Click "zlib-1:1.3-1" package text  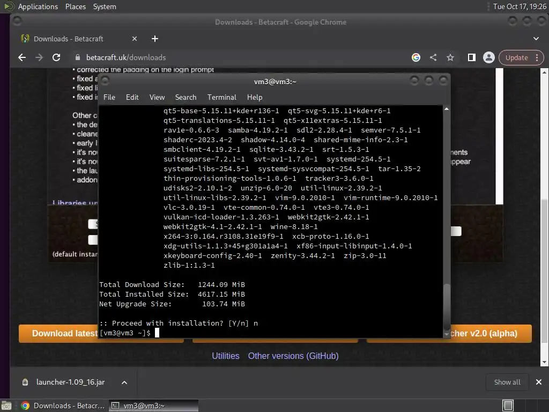pyautogui.click(x=189, y=265)
